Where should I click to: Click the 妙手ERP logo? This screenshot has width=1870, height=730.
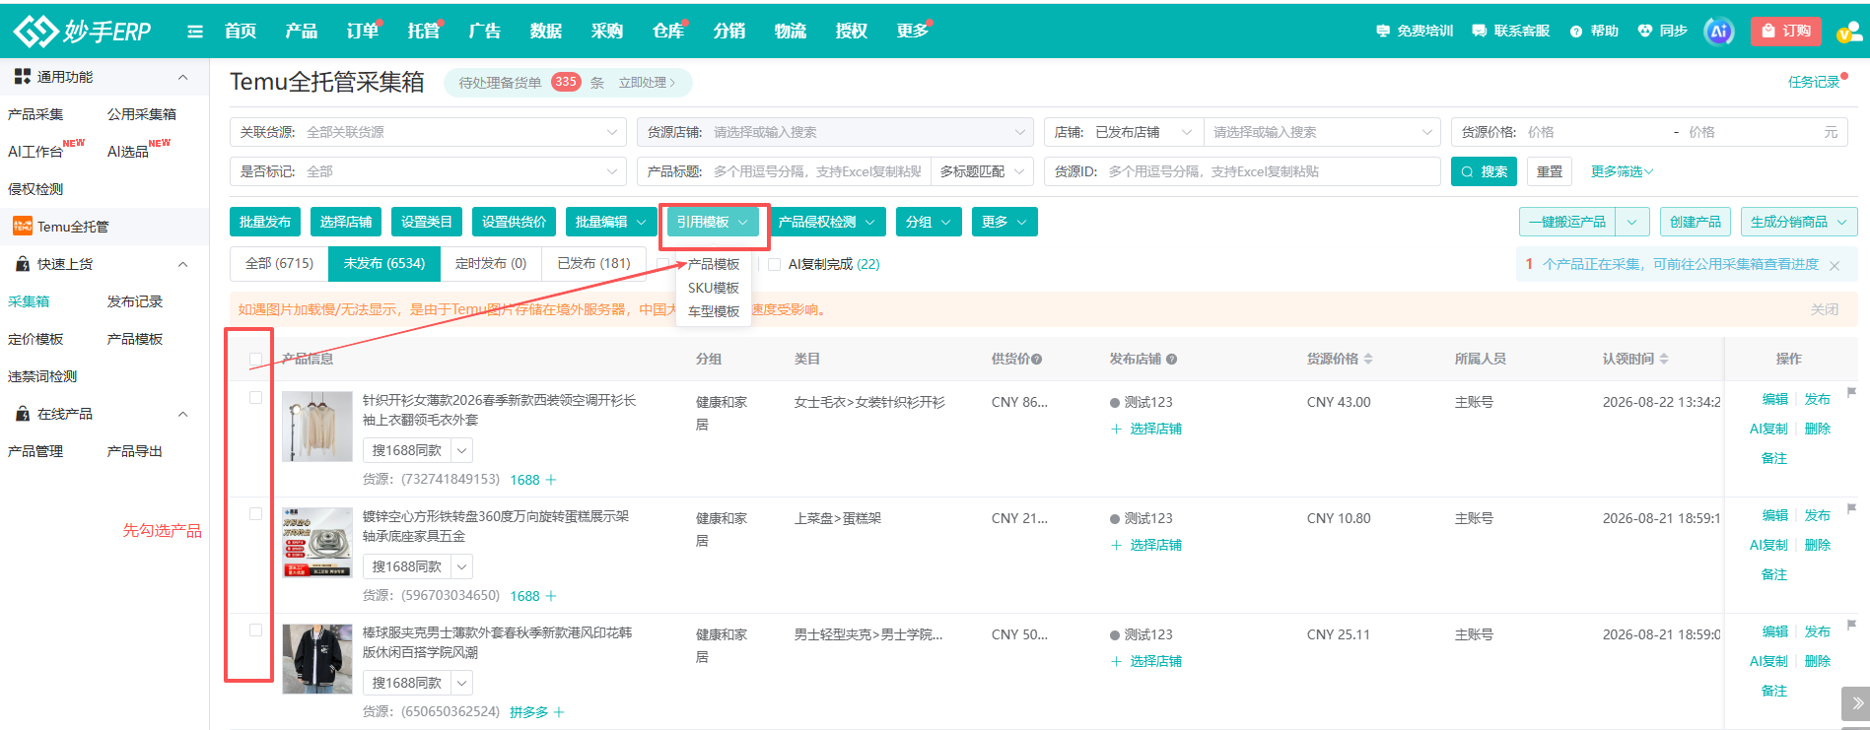[82, 31]
